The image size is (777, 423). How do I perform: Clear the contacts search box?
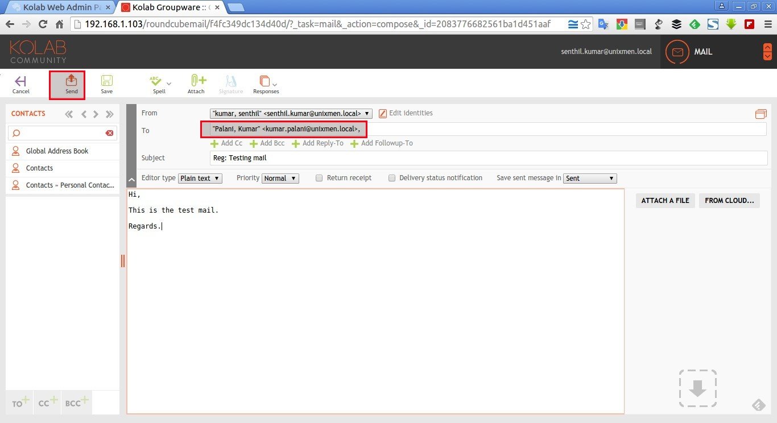(110, 133)
